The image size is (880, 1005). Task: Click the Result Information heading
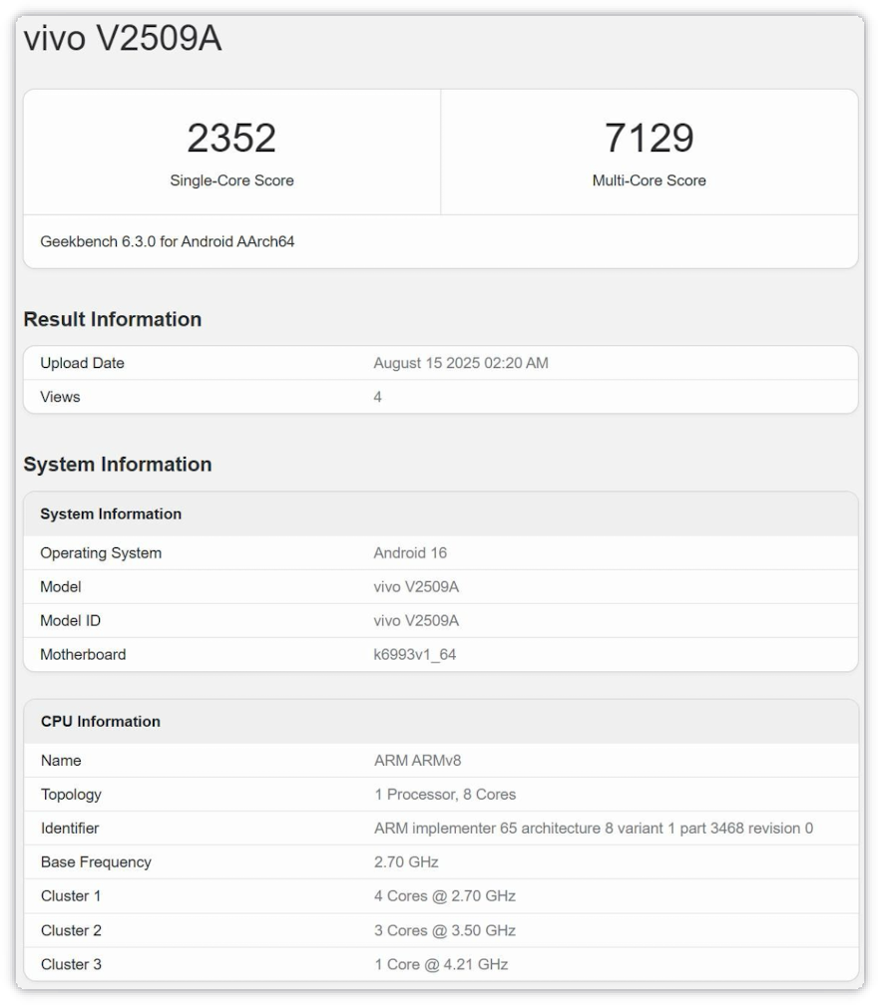click(x=113, y=319)
